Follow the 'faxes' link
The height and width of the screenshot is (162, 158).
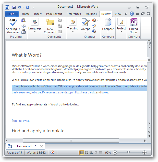click(x=105, y=92)
